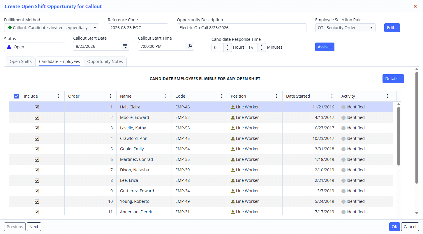Click the Callout Start Date text field
This screenshot has width=423, height=234.
97,46
